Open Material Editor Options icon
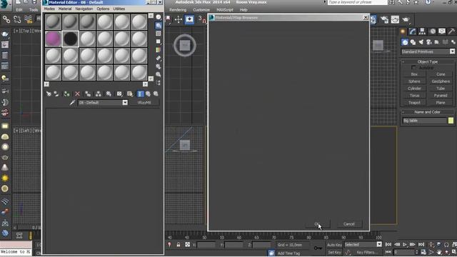The height and width of the screenshot is (257, 457). point(159,66)
